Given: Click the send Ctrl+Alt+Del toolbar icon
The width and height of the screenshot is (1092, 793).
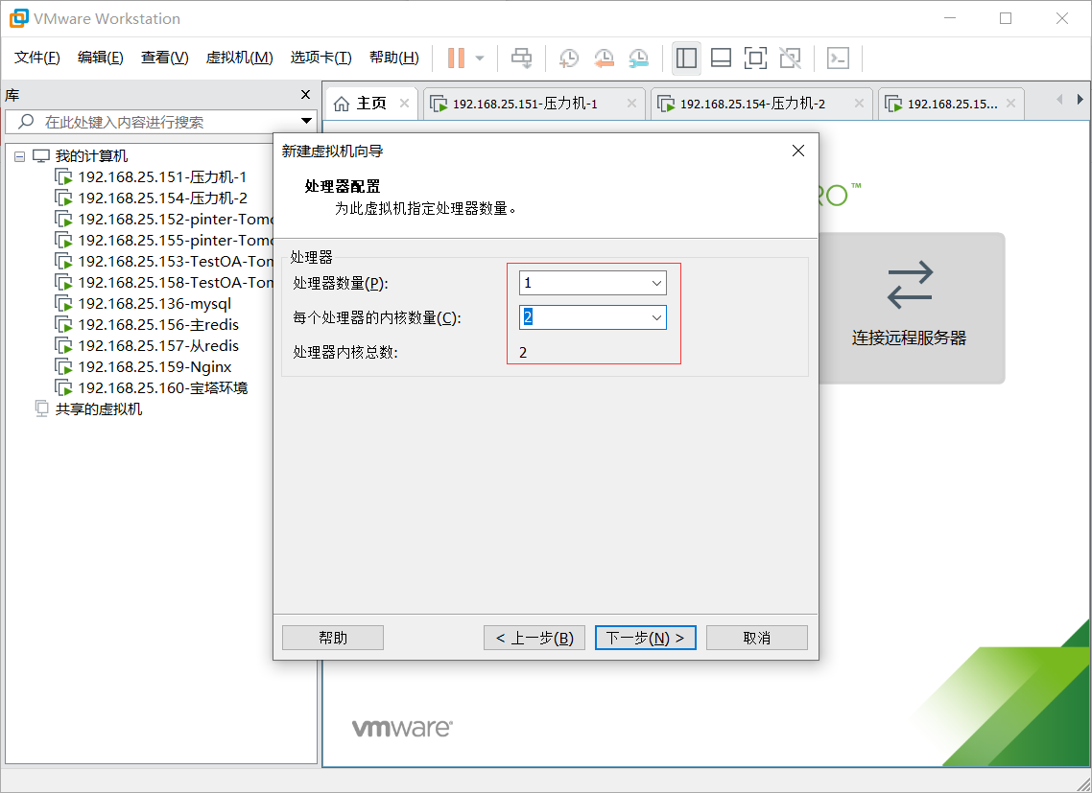Looking at the screenshot, I should [522, 58].
